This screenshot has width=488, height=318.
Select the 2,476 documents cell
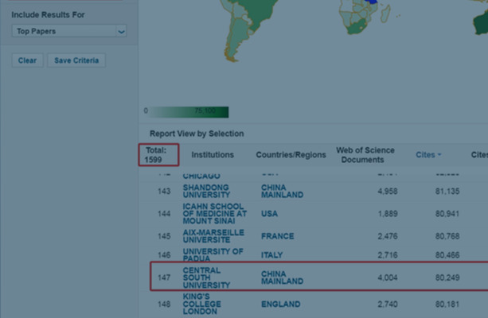coord(388,236)
